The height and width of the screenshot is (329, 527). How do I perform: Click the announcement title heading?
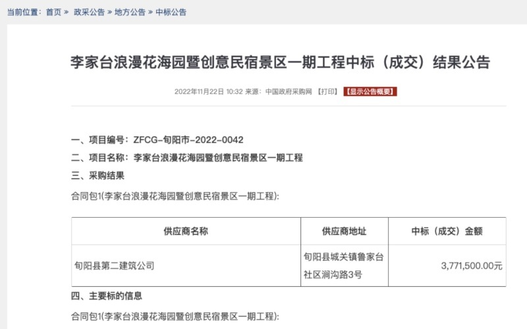point(280,63)
